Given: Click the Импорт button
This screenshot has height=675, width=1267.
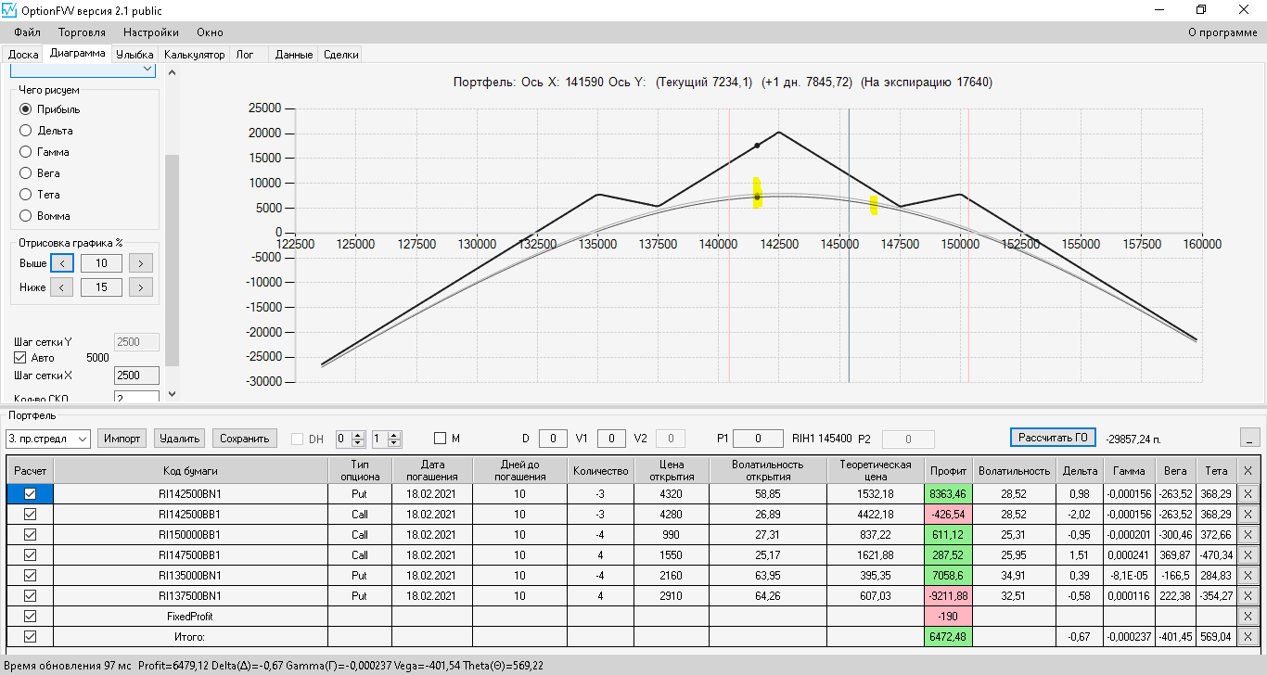Looking at the screenshot, I should click(x=122, y=438).
